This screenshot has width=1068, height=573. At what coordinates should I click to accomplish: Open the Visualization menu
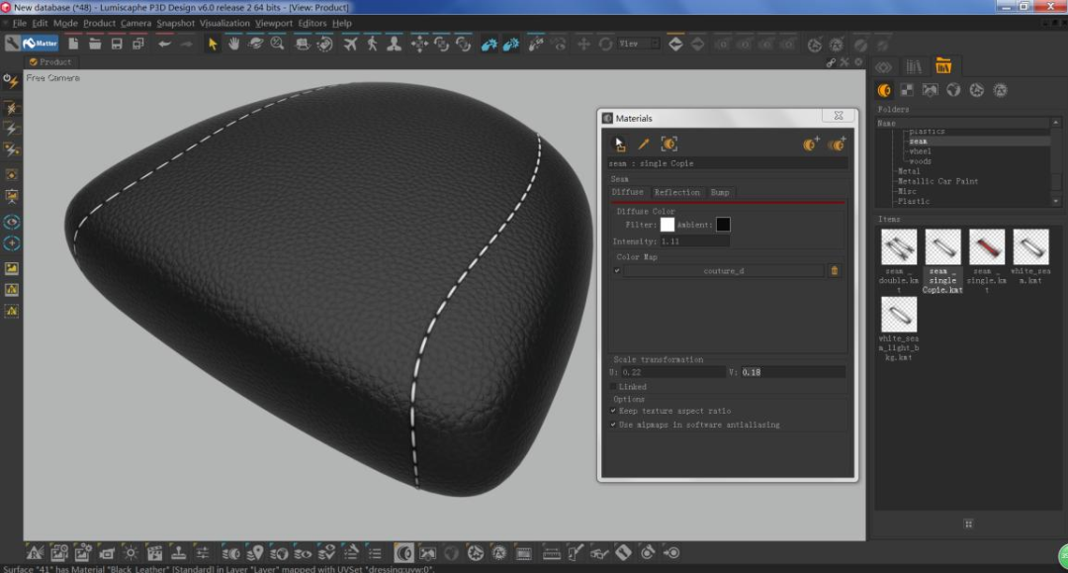[x=224, y=23]
